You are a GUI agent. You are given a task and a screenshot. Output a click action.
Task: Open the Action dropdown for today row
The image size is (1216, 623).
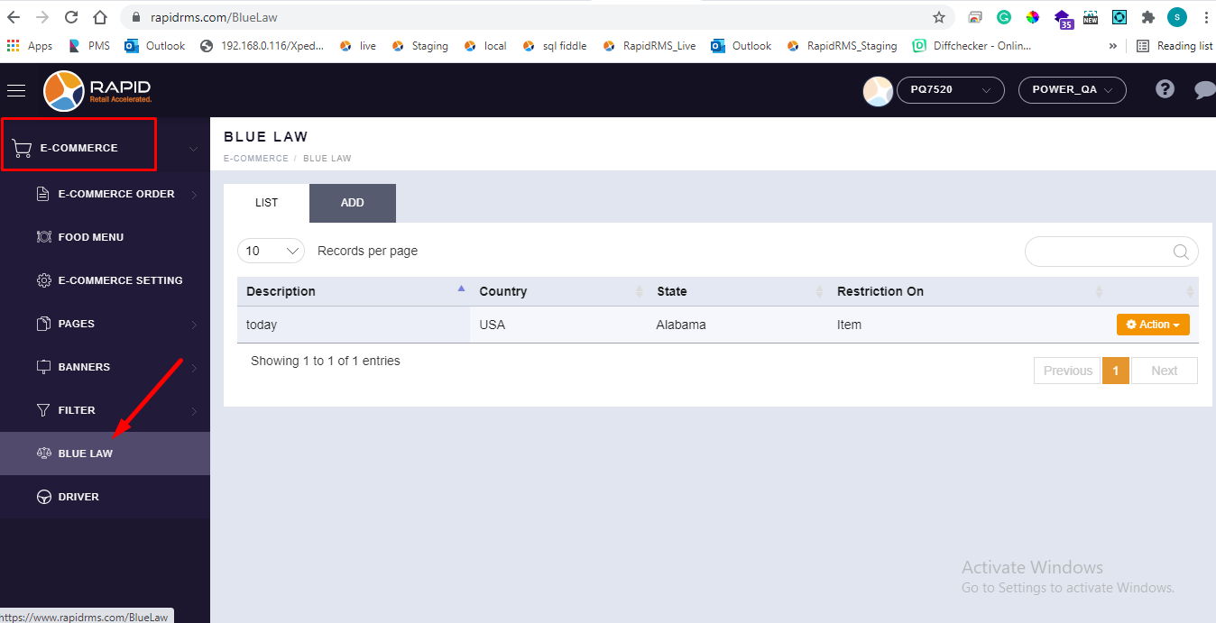click(x=1153, y=325)
